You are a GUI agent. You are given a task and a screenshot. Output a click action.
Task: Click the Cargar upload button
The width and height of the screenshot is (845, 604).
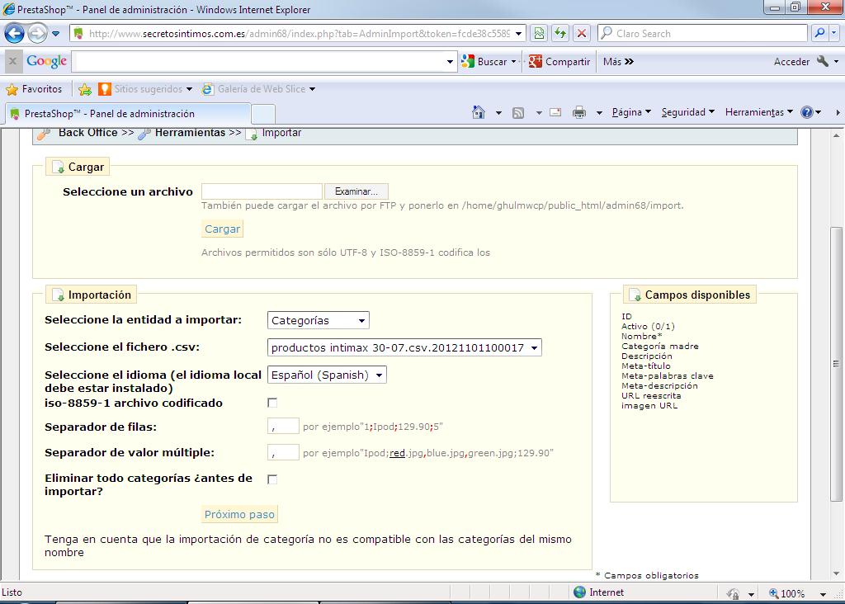click(x=222, y=229)
